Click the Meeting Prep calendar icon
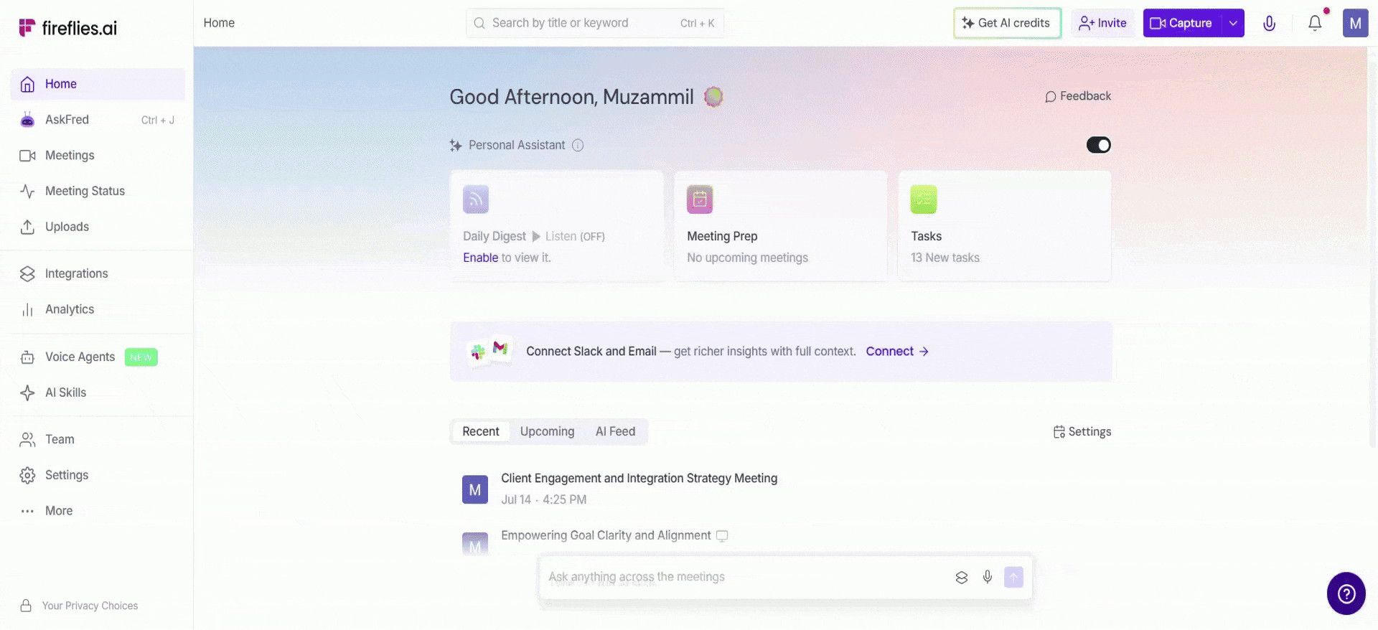The width and height of the screenshot is (1378, 630). click(700, 199)
